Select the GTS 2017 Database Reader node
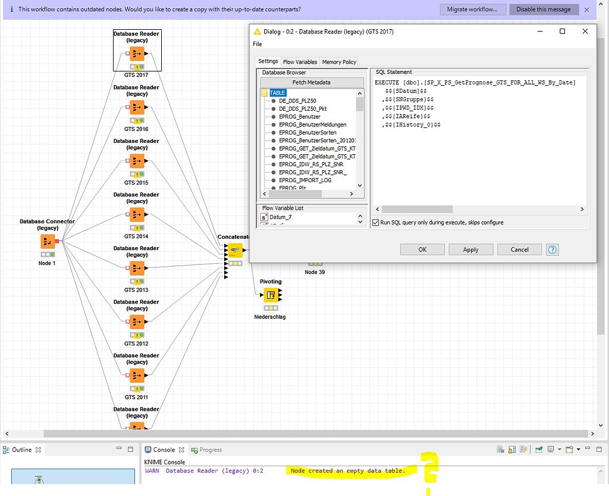This screenshot has height=496, width=609. (x=137, y=54)
